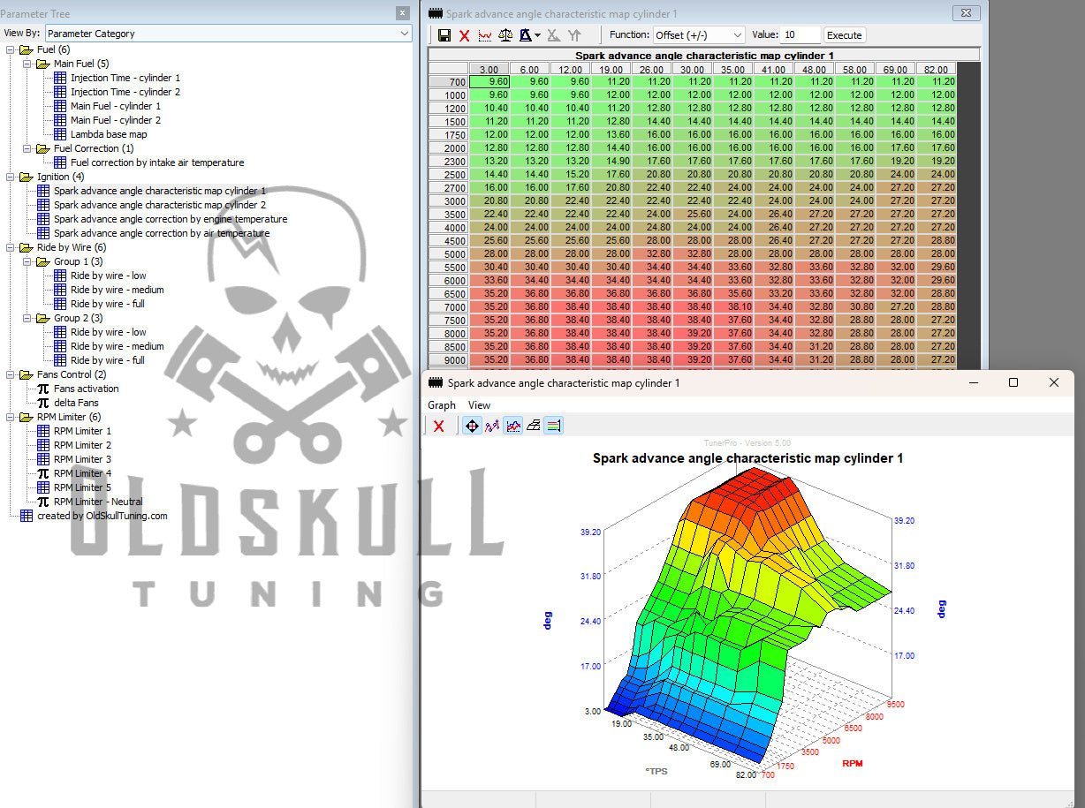Click the Main Fuel folder icon

(x=42, y=64)
